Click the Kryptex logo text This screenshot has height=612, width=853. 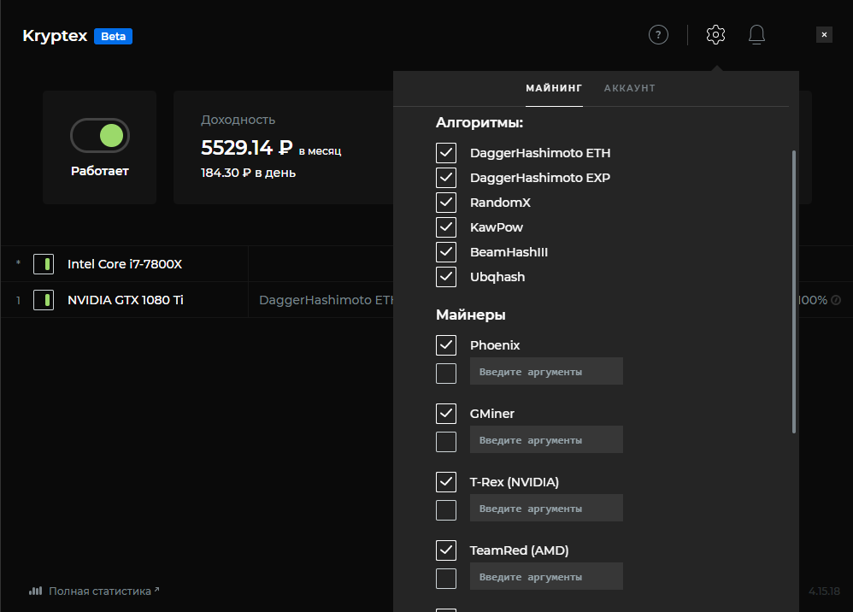tap(55, 36)
